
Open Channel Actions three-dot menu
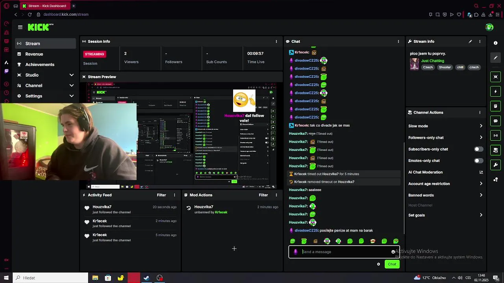480,112
